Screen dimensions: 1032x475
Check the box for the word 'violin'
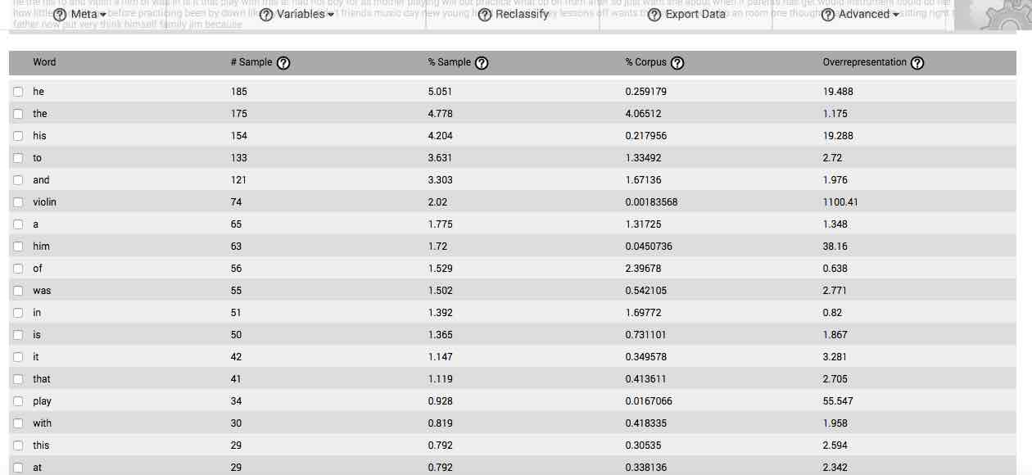click(x=18, y=202)
